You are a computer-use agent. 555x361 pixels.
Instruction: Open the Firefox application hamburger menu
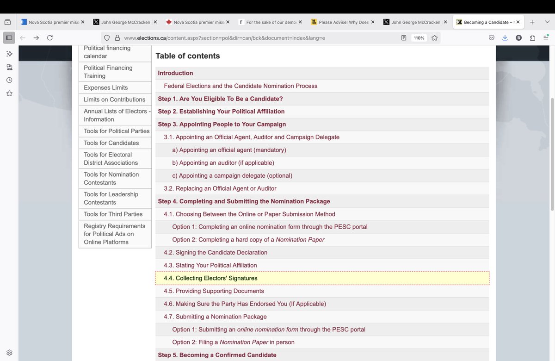[546, 38]
